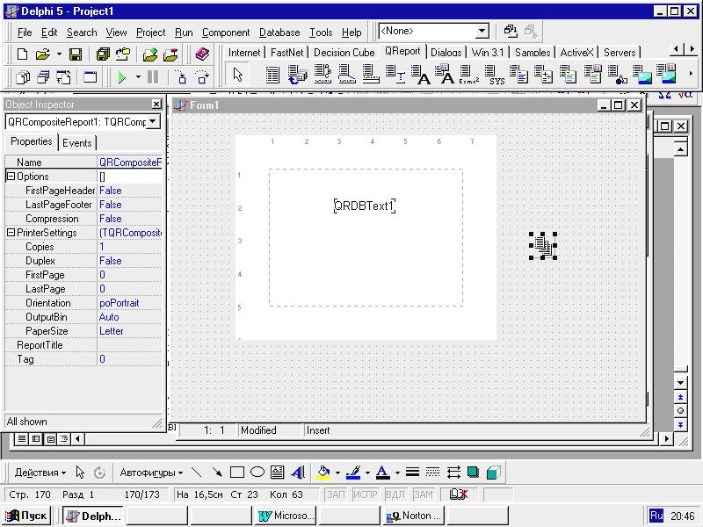The width and height of the screenshot is (703, 527).
Task: Click the Trace Into icon
Action: [x=180, y=77]
